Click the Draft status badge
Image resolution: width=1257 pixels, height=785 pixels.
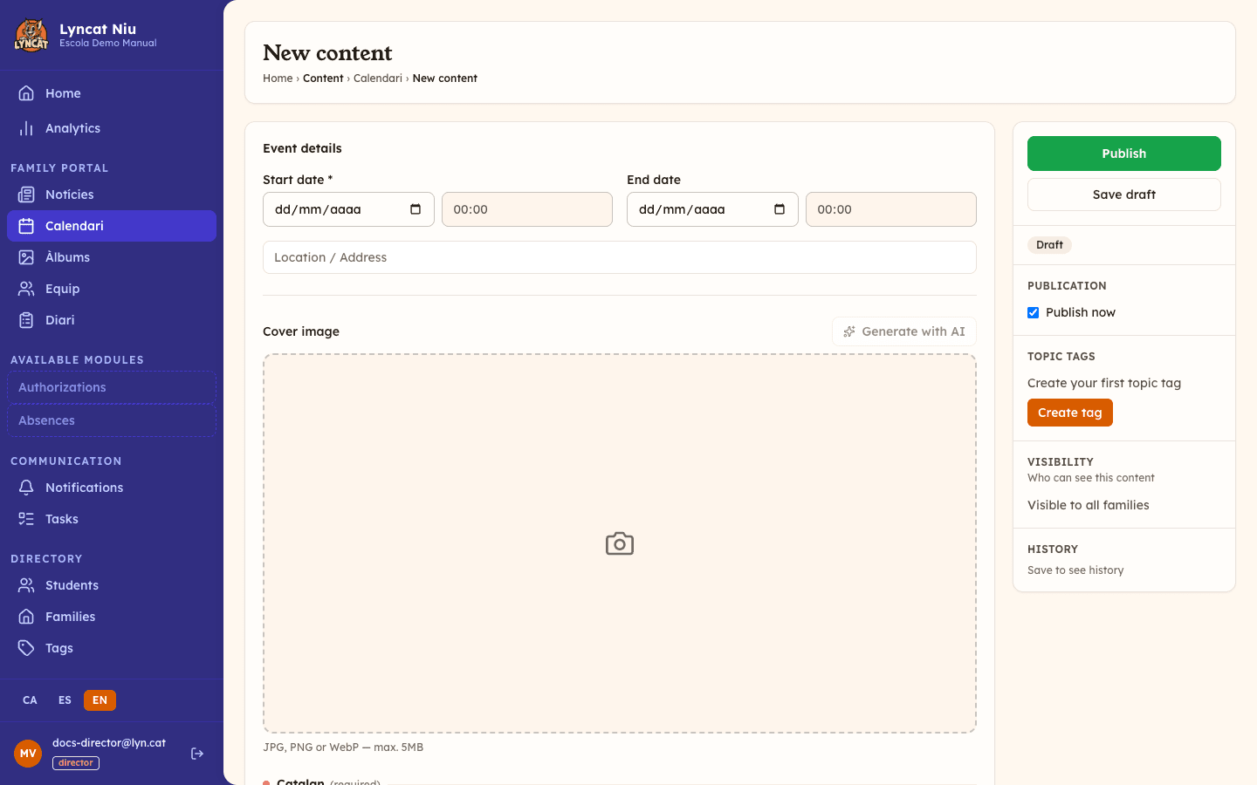tap(1049, 245)
